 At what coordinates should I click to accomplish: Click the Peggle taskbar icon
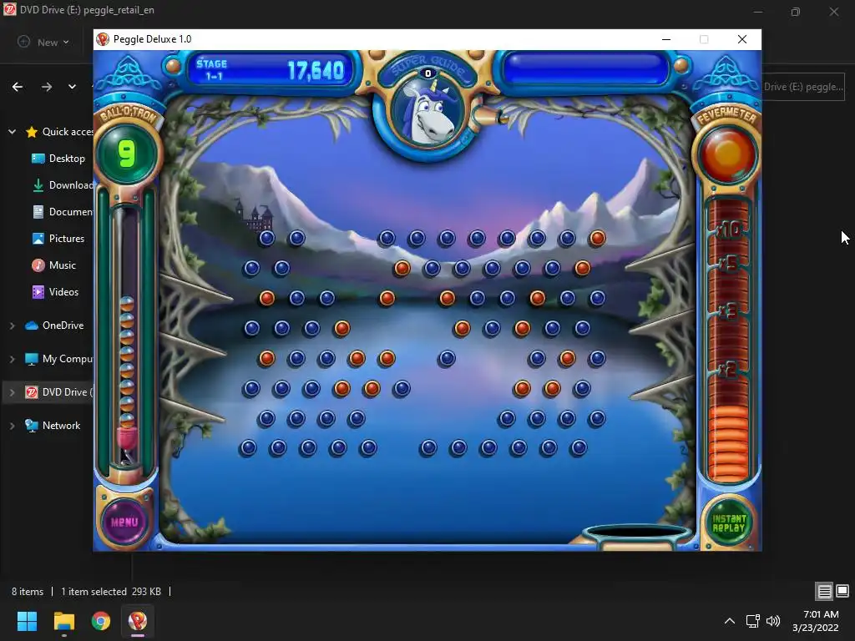(x=138, y=621)
